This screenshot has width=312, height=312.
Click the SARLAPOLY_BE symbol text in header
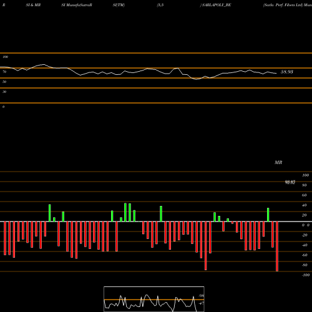pos(217,5)
